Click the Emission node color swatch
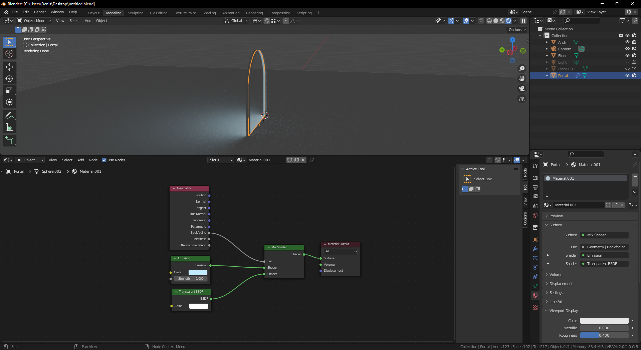The image size is (641, 350). pos(198,272)
